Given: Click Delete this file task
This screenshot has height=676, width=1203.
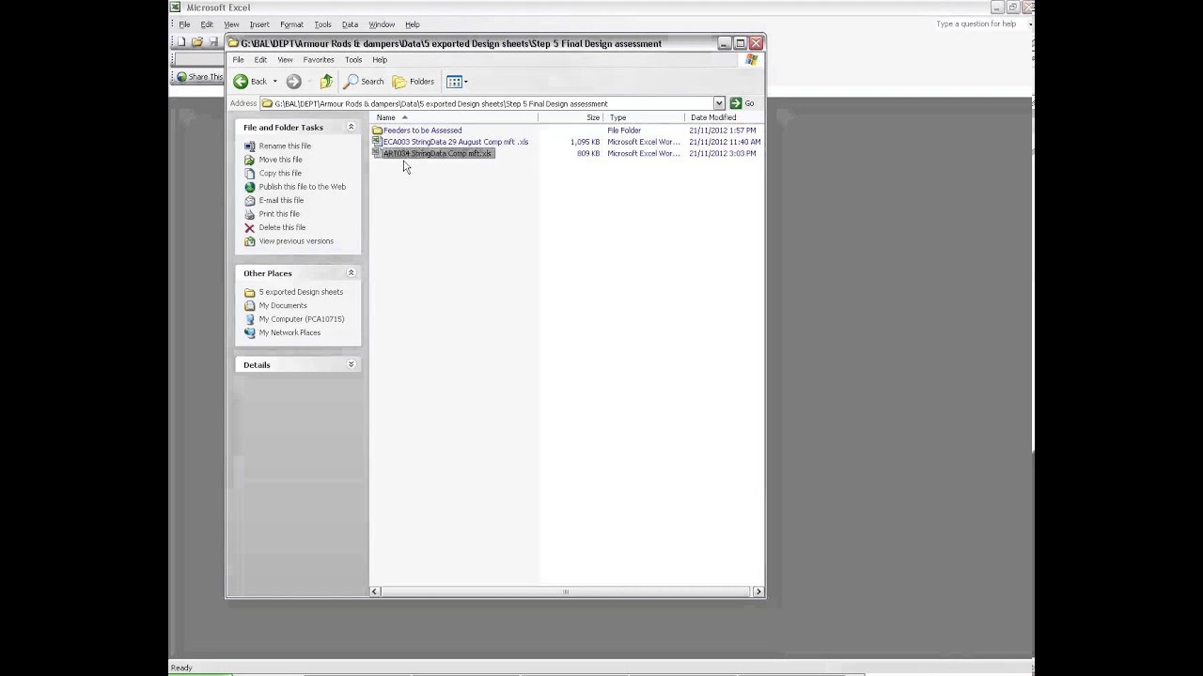Looking at the screenshot, I should pyautogui.click(x=282, y=227).
